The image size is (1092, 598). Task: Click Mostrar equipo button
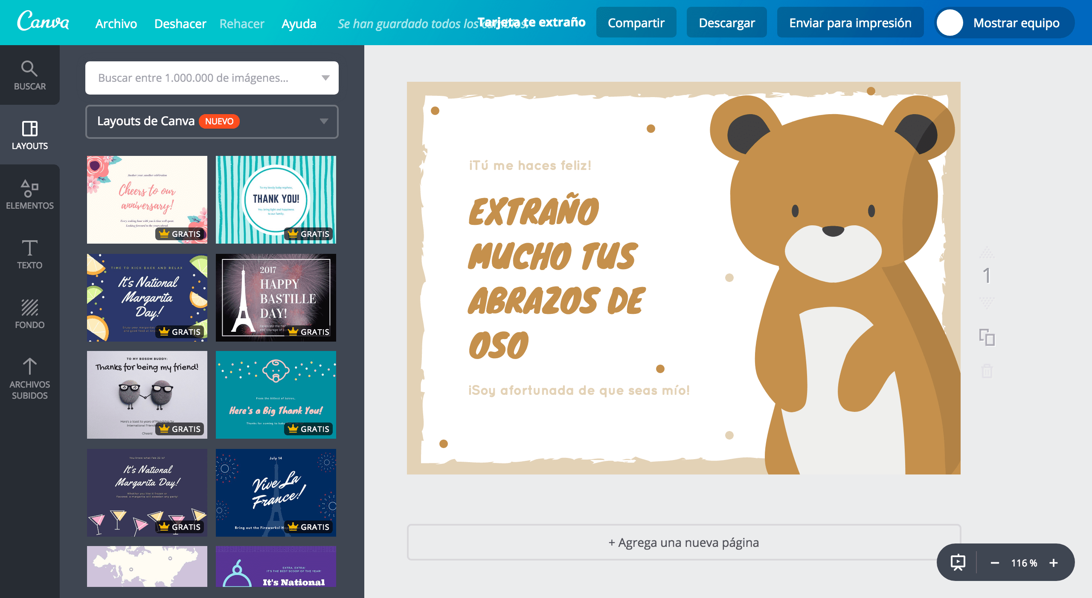pos(1005,23)
